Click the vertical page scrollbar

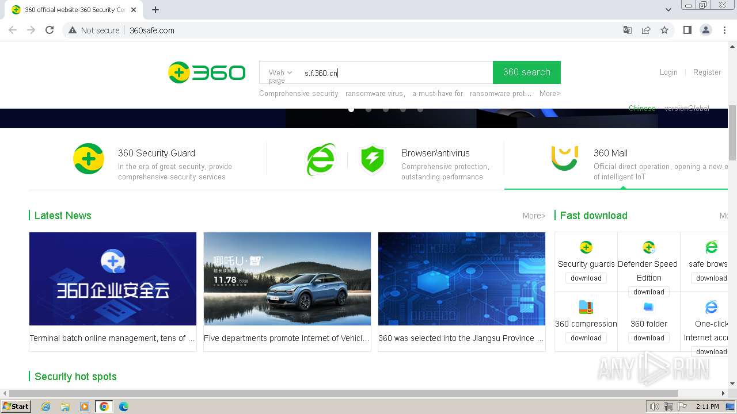click(732, 133)
